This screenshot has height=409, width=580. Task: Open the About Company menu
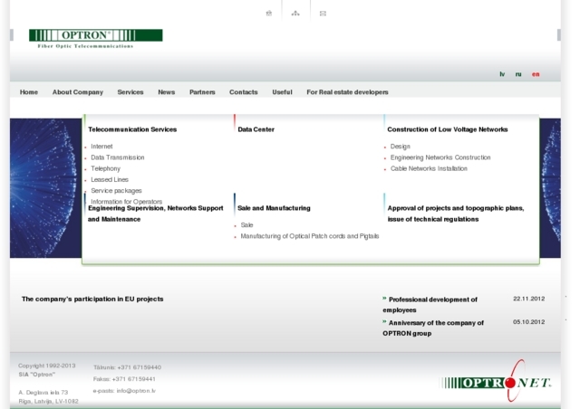coord(77,92)
